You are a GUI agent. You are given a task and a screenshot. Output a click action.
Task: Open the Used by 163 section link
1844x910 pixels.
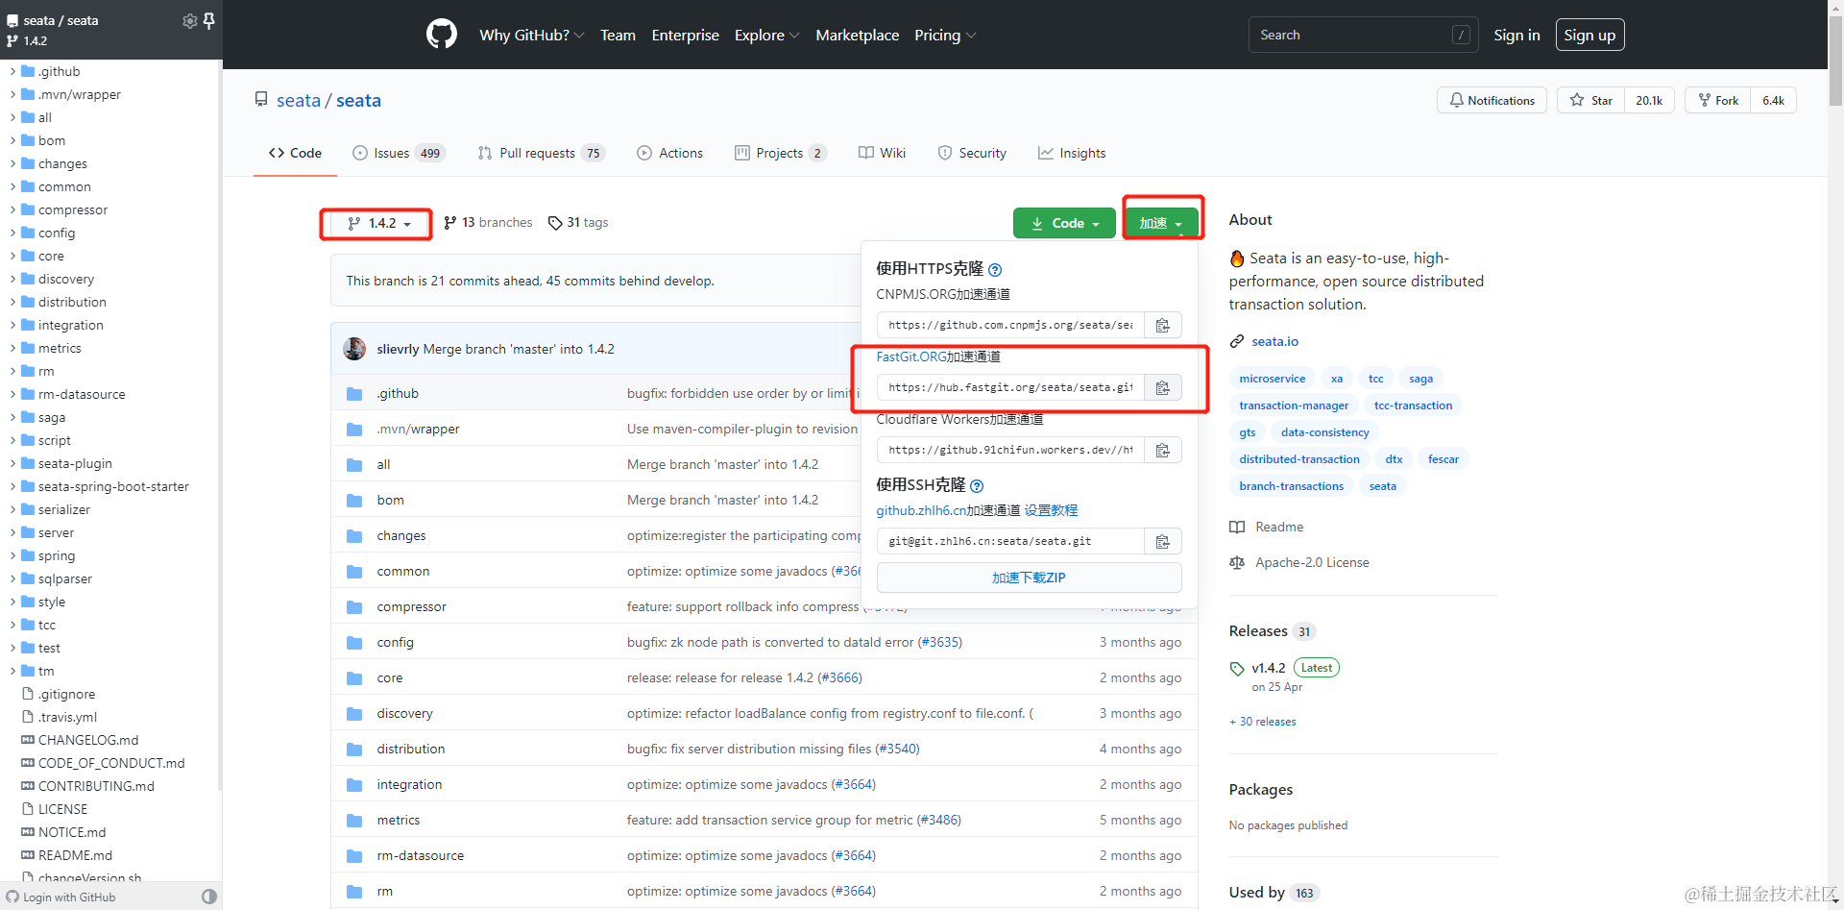[1274, 893]
